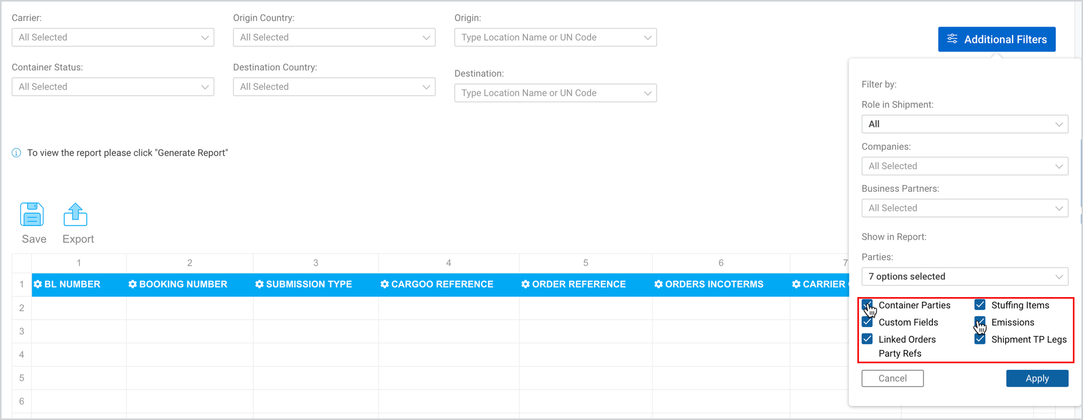This screenshot has width=1083, height=420.
Task: Select column number 3 in the grid
Action: coord(316,263)
